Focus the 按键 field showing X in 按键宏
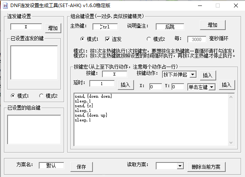This screenshot has height=177, width=245. point(115,74)
